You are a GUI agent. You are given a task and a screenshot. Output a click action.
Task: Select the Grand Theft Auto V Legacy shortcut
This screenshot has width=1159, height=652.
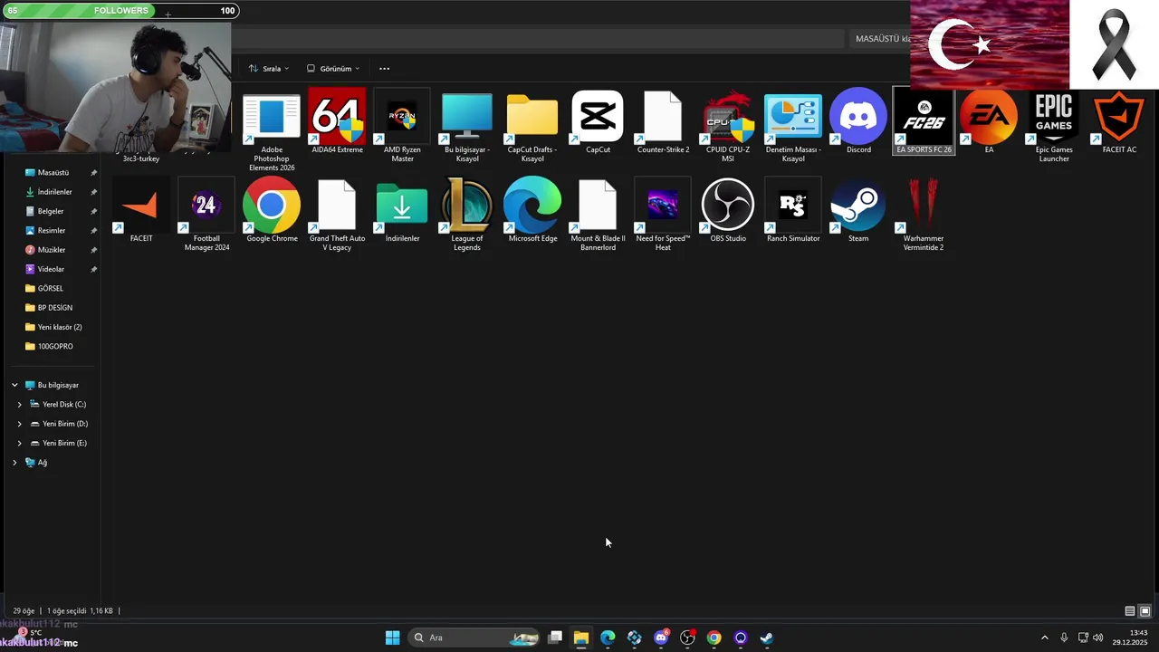[337, 215]
